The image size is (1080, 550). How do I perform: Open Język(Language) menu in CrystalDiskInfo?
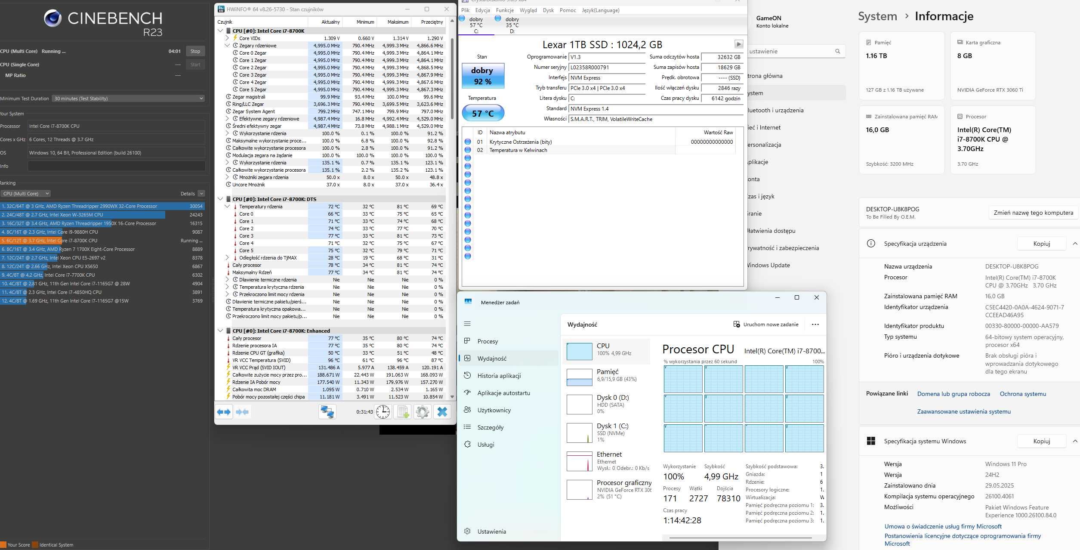[x=600, y=10]
